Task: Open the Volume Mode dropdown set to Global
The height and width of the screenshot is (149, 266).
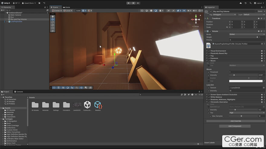Action: click(247, 34)
